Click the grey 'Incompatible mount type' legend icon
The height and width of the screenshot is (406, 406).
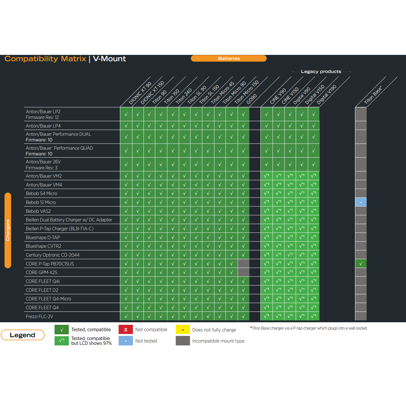183,341
